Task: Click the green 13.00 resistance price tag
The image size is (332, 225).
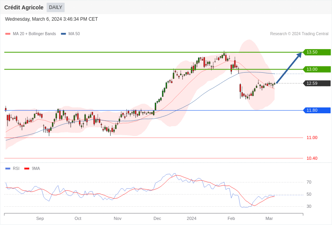Action: click(x=317, y=70)
